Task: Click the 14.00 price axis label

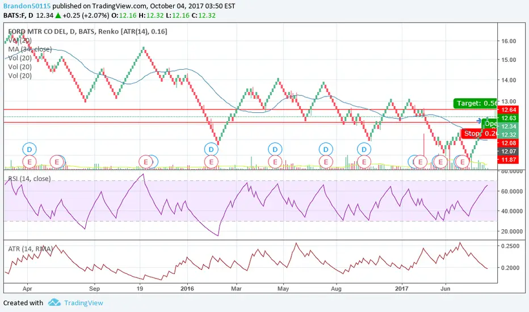Action: 509,81
